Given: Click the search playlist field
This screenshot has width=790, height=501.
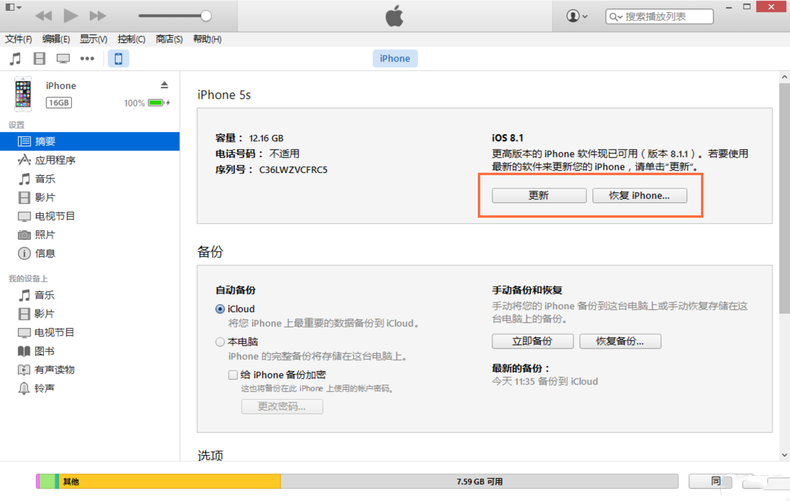Looking at the screenshot, I should 659,17.
